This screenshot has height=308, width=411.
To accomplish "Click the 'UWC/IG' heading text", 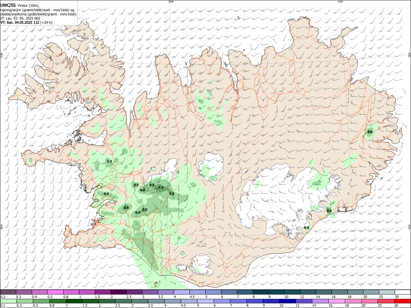I will (x=7, y=5).
